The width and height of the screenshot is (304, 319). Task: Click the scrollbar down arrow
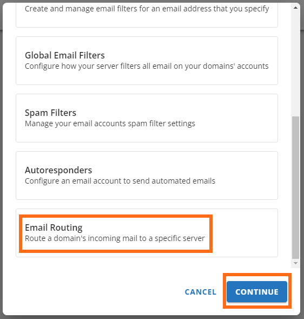click(x=296, y=263)
